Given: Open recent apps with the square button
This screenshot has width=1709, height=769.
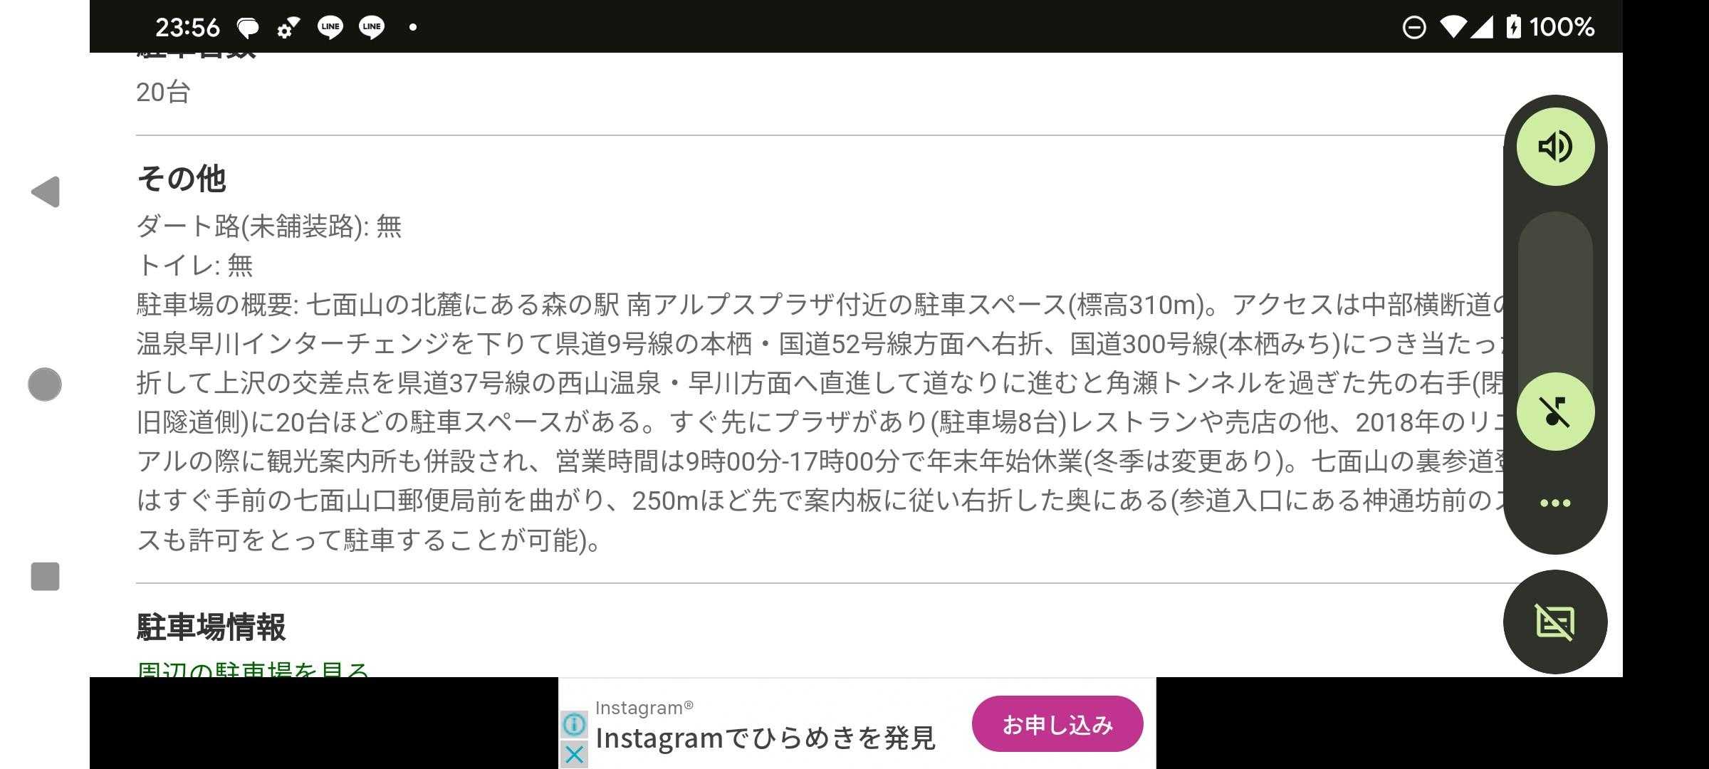Looking at the screenshot, I should (x=45, y=576).
